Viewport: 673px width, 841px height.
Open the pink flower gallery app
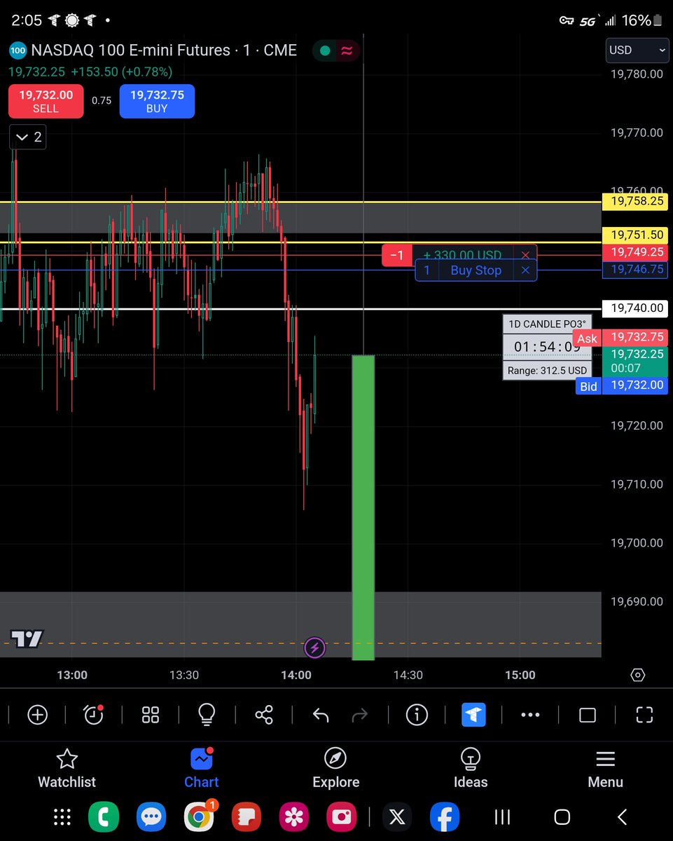[294, 817]
